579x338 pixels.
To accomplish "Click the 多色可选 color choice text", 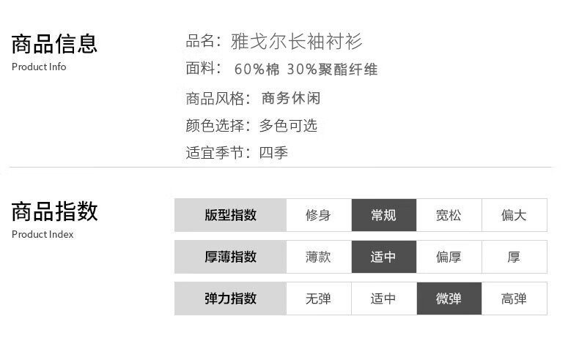I will pos(288,125).
